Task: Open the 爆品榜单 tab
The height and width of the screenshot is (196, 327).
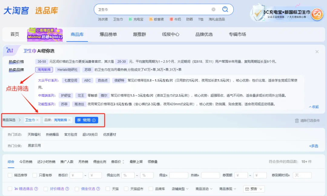Action: click(108, 35)
